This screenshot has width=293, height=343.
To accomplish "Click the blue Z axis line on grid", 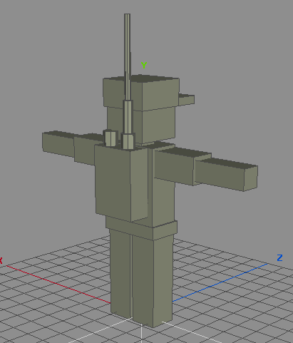I will 220,282.
